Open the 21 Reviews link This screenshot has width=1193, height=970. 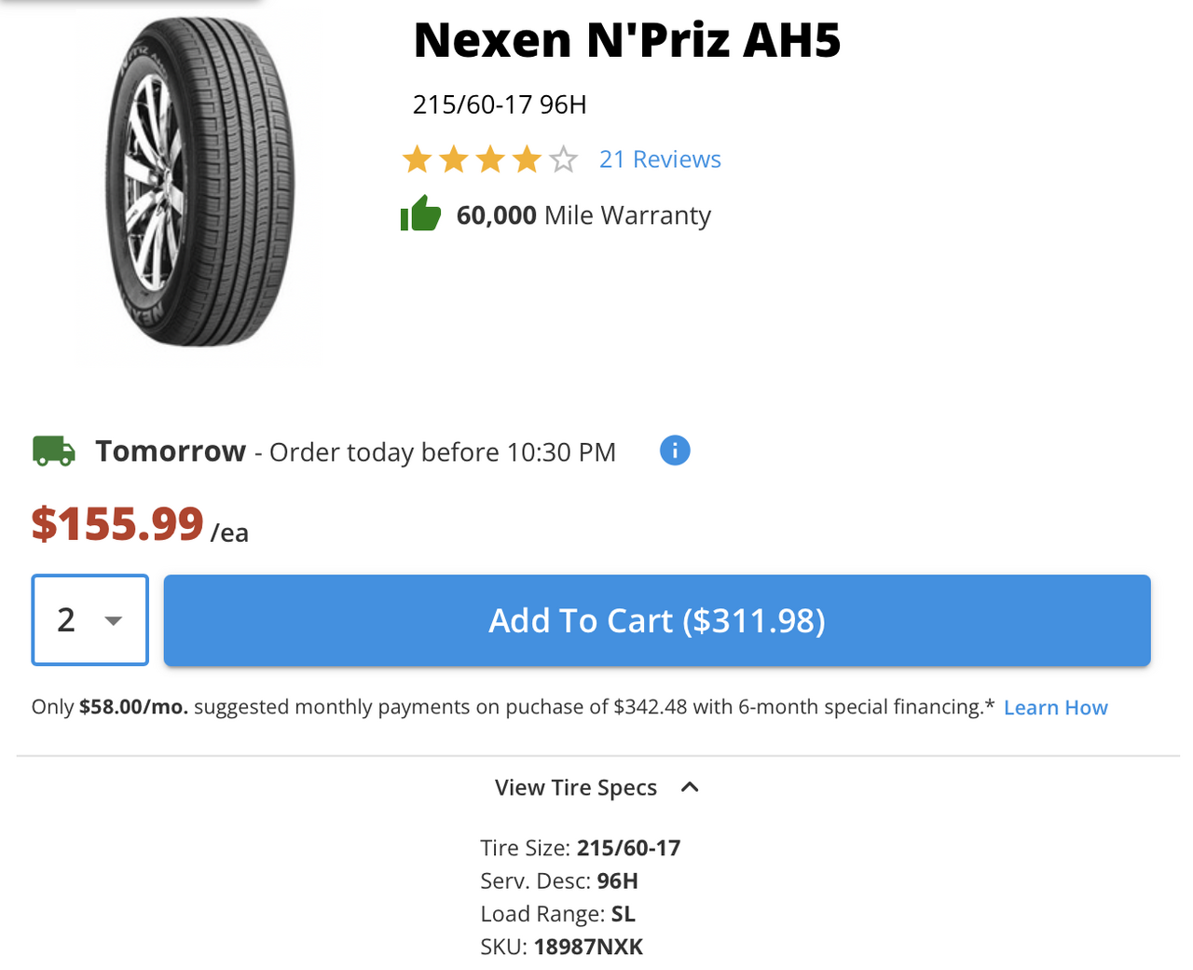[x=660, y=159]
